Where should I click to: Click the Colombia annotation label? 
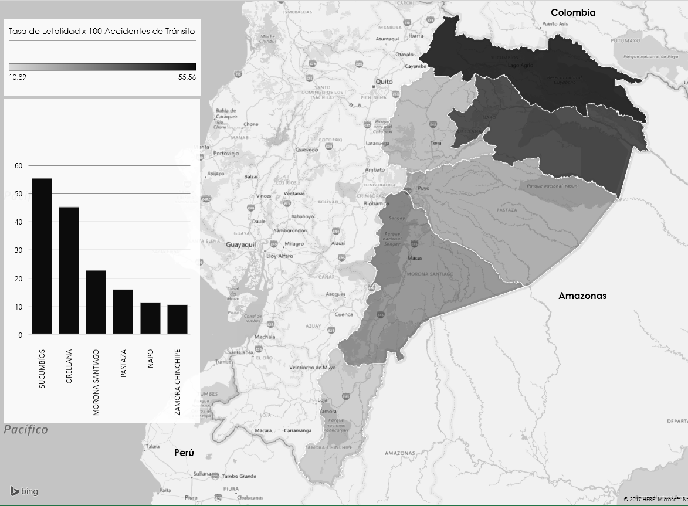click(572, 12)
